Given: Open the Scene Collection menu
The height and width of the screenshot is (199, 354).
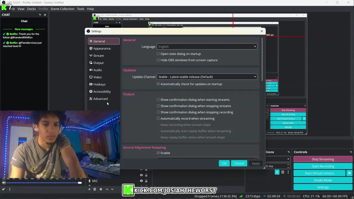Looking at the screenshot, I should pyautogui.click(x=62, y=9).
